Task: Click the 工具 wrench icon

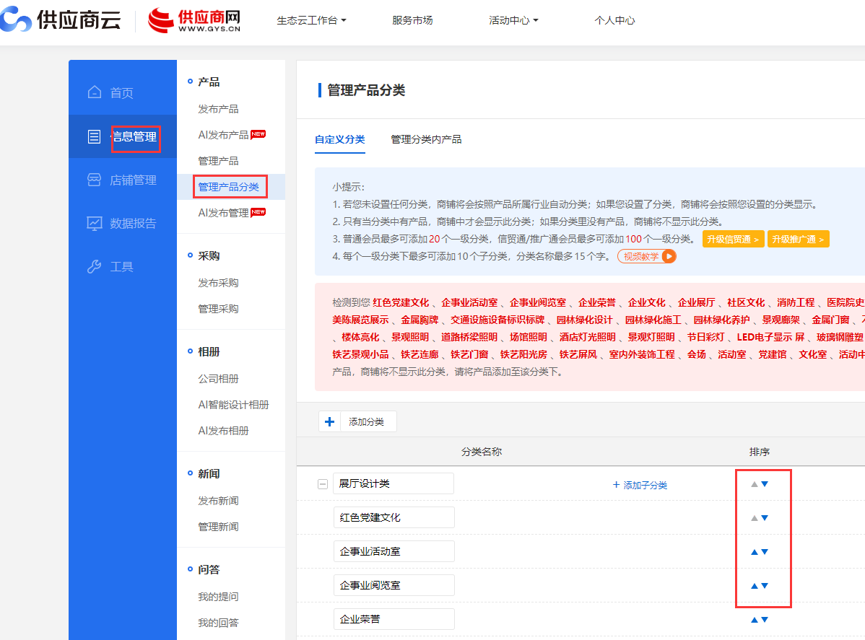Action: point(94,266)
